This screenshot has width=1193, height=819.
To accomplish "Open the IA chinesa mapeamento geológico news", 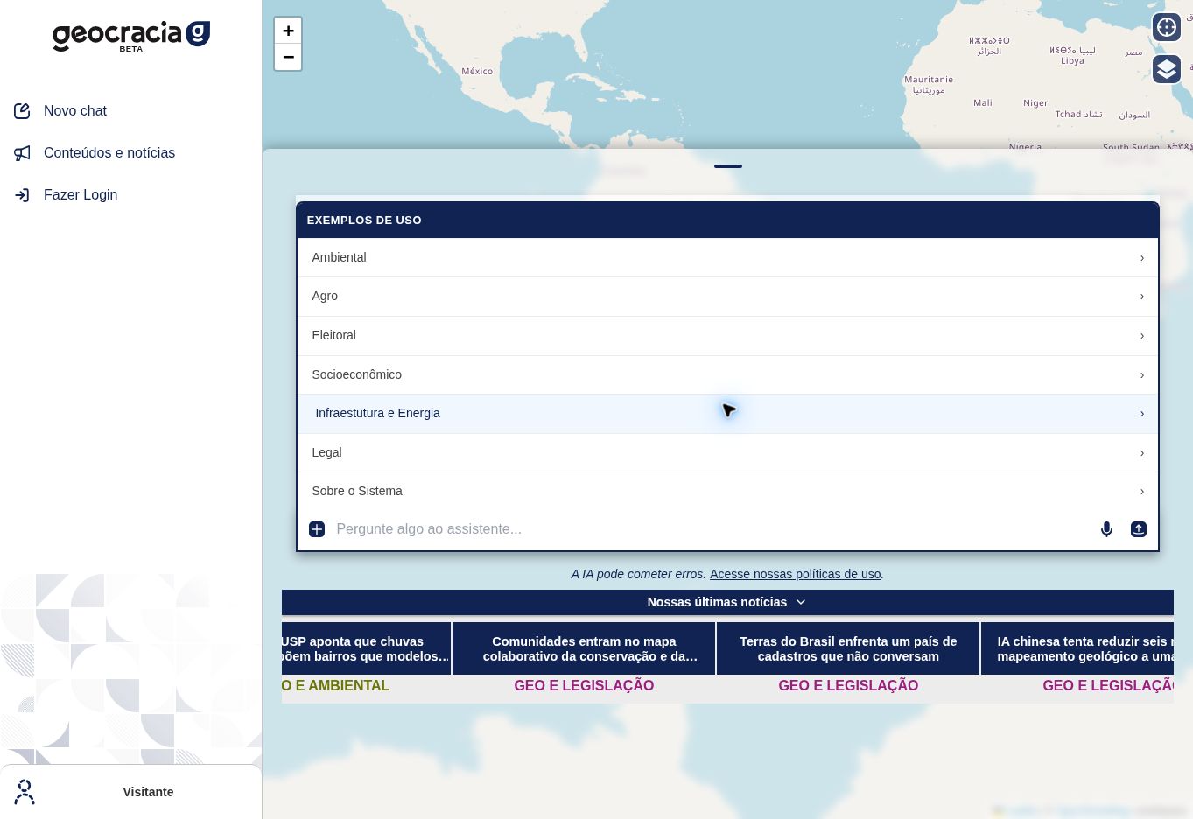I will [1077, 648].
